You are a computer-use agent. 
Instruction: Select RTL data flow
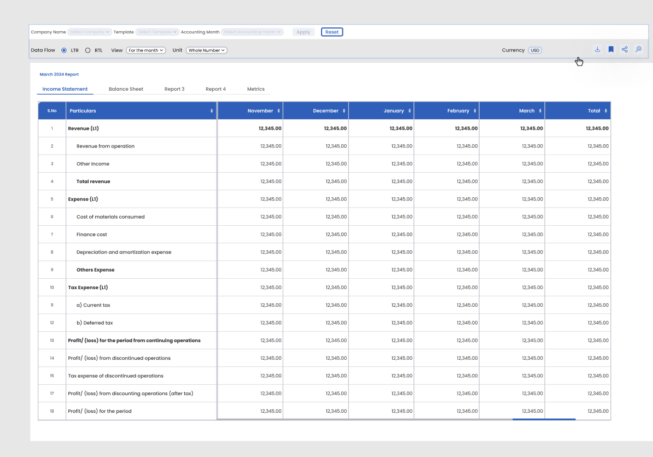pos(88,50)
